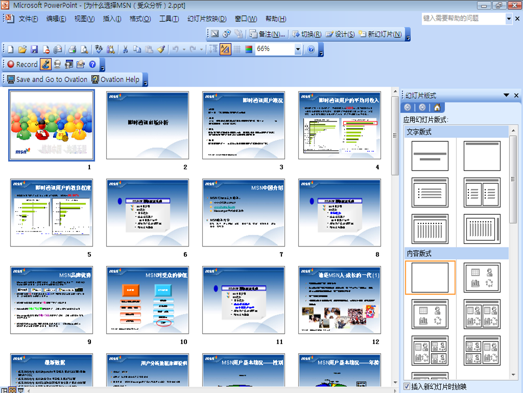
Task: Open the 幻灯片放映(D) menu
Action: tap(207, 19)
